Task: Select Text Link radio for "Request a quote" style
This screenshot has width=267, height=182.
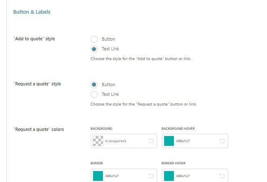Action: point(94,94)
